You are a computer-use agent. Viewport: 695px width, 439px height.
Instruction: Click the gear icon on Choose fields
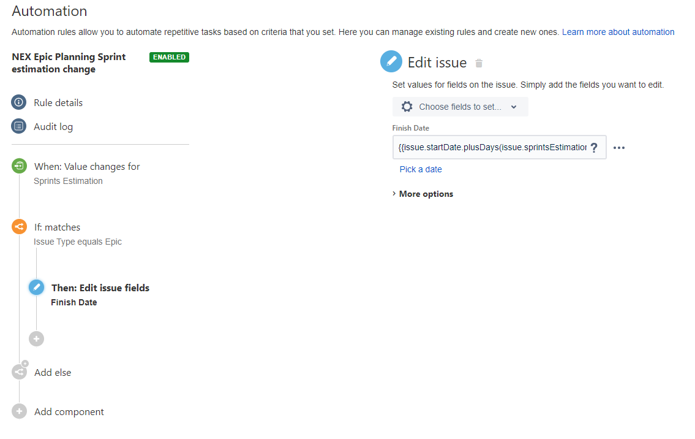407,106
